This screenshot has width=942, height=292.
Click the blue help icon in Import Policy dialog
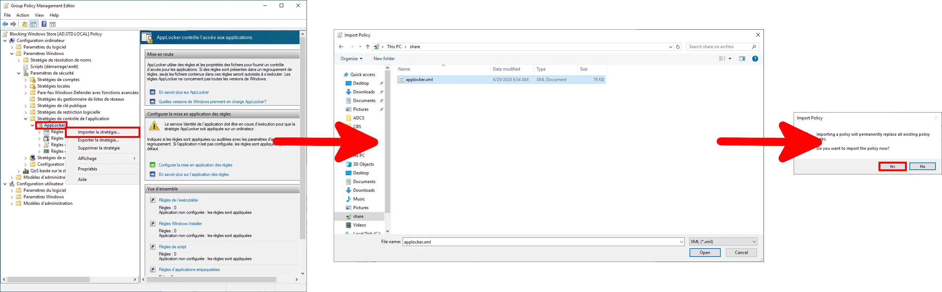tap(755, 59)
